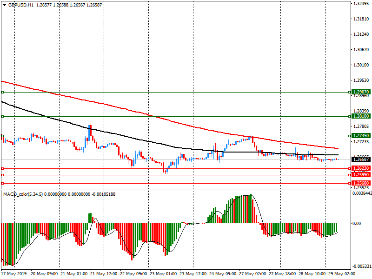This screenshot has height=279, width=372.
Task: Select the 1.25680 red support price tag
Action: (x=361, y=183)
